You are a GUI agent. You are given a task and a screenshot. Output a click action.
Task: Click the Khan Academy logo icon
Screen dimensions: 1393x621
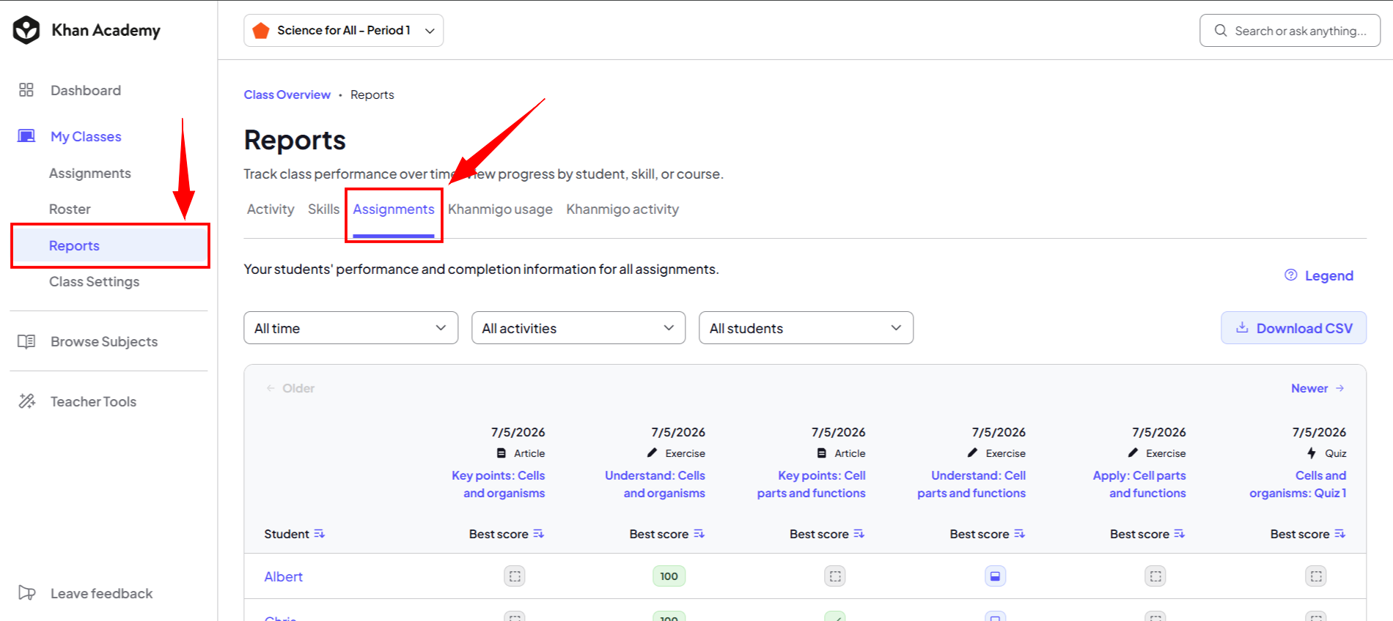coord(26,30)
